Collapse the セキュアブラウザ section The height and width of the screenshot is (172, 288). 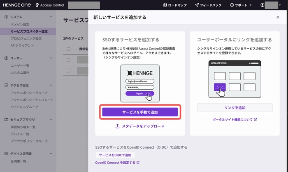(51, 119)
